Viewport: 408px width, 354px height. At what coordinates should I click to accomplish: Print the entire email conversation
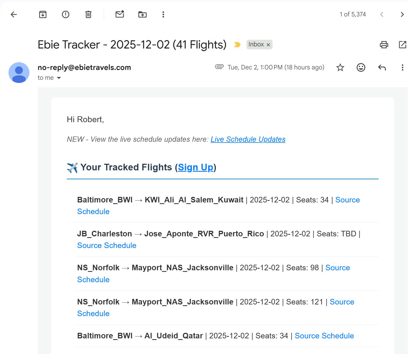click(384, 45)
